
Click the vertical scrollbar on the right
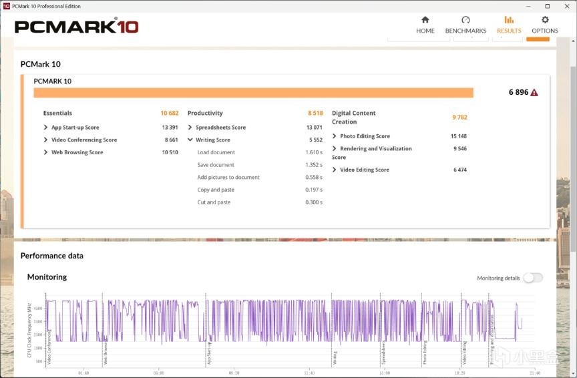tap(573, 159)
